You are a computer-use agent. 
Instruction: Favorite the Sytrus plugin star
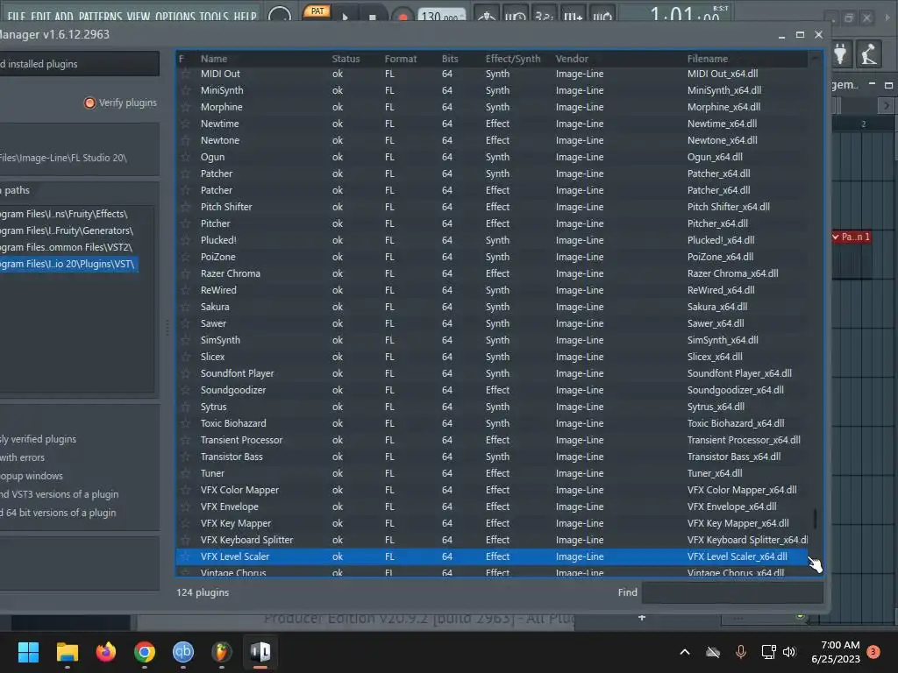185,407
